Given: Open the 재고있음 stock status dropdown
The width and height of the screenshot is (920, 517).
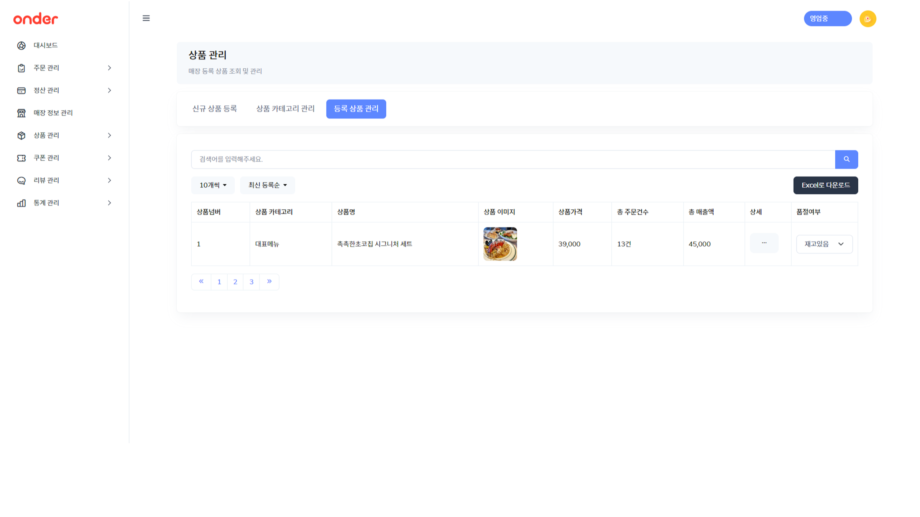Looking at the screenshot, I should [824, 244].
